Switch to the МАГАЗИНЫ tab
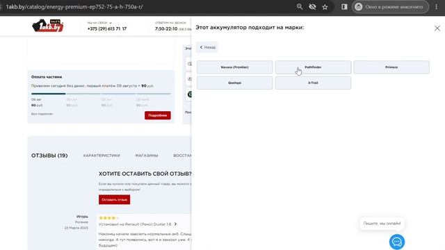Viewport: 445px width, 250px height. coord(147,156)
